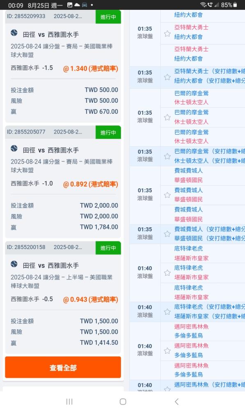Star the 底特律老虎 vs 堪薩斯市皇家 match
245x411 pixels.
click(x=167, y=273)
